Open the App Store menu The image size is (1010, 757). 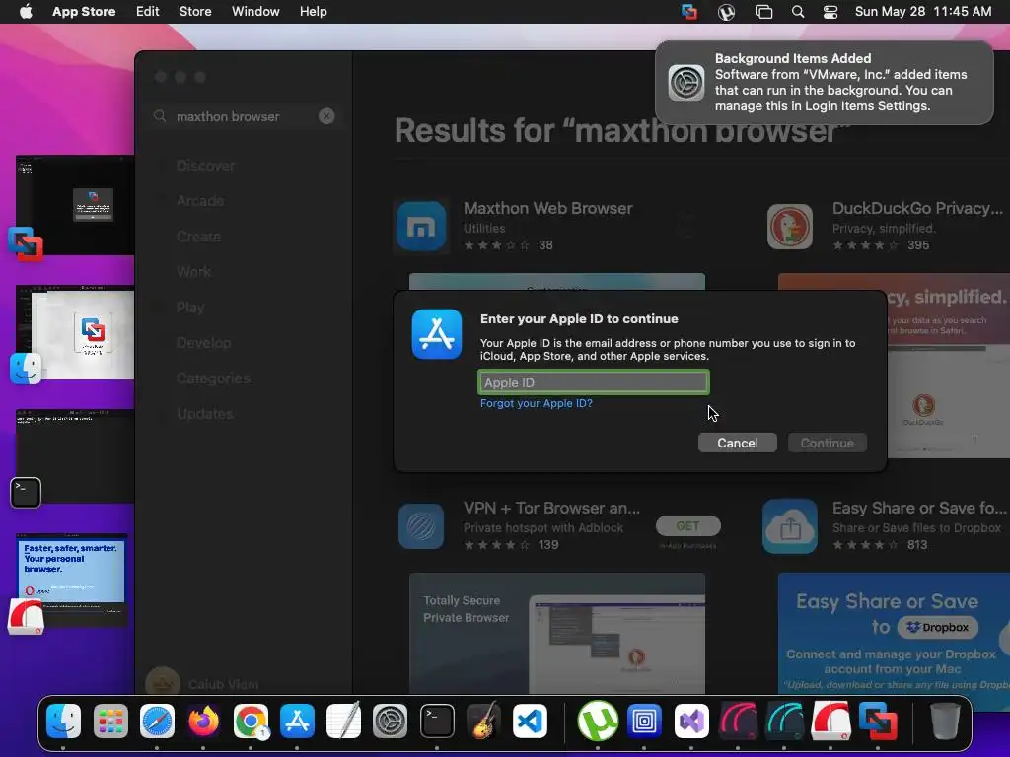tap(84, 12)
